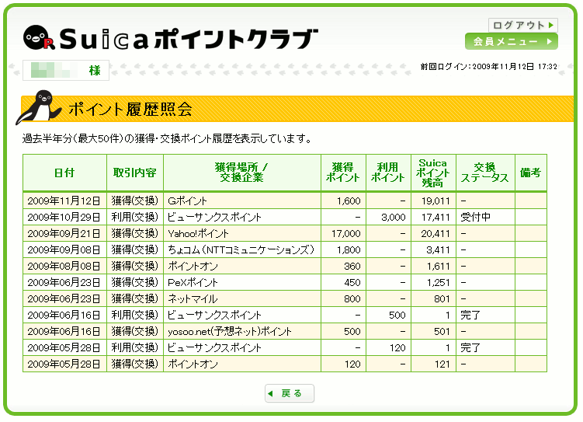The height and width of the screenshot is (422, 583).
Task: Click the 備考 column header
Action: (530, 173)
